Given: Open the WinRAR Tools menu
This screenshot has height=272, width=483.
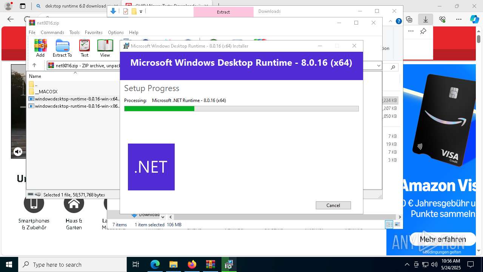Looking at the screenshot, I should [x=74, y=32].
